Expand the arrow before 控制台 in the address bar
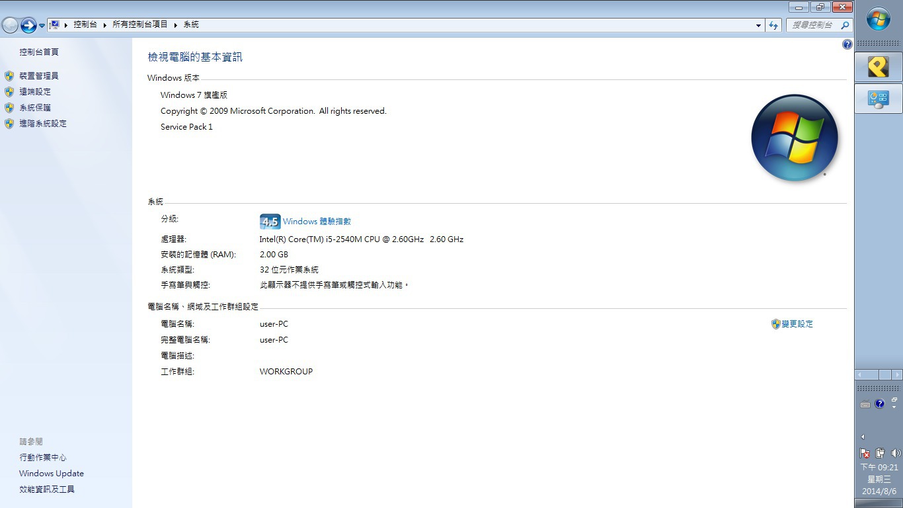The height and width of the screenshot is (508, 903). point(66,25)
